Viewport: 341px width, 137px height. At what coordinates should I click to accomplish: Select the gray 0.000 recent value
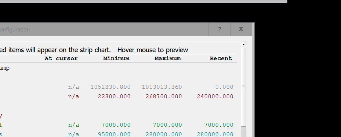[224, 87]
